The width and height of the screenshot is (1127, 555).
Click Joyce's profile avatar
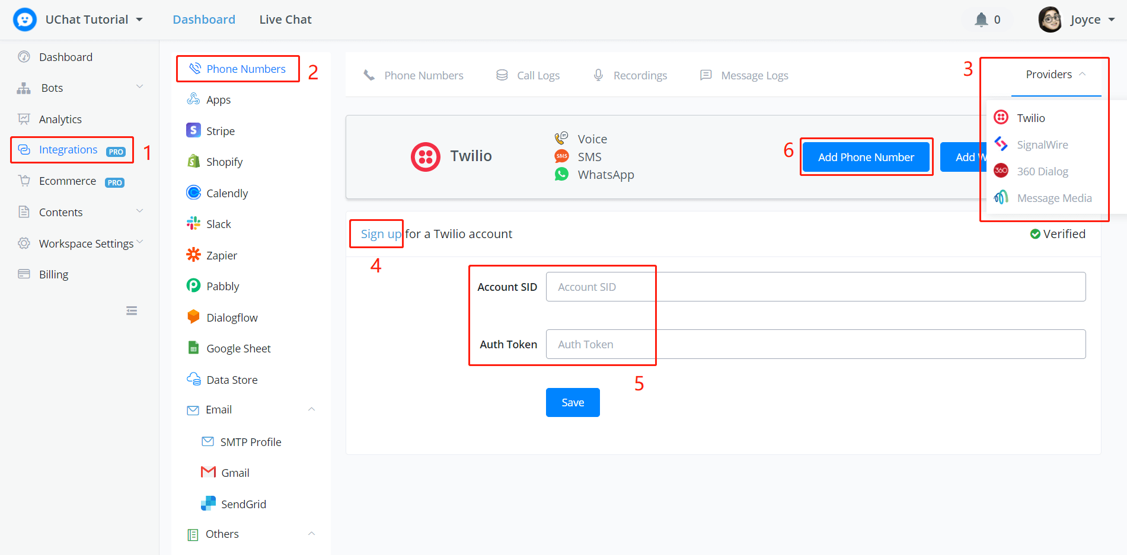(x=1050, y=20)
